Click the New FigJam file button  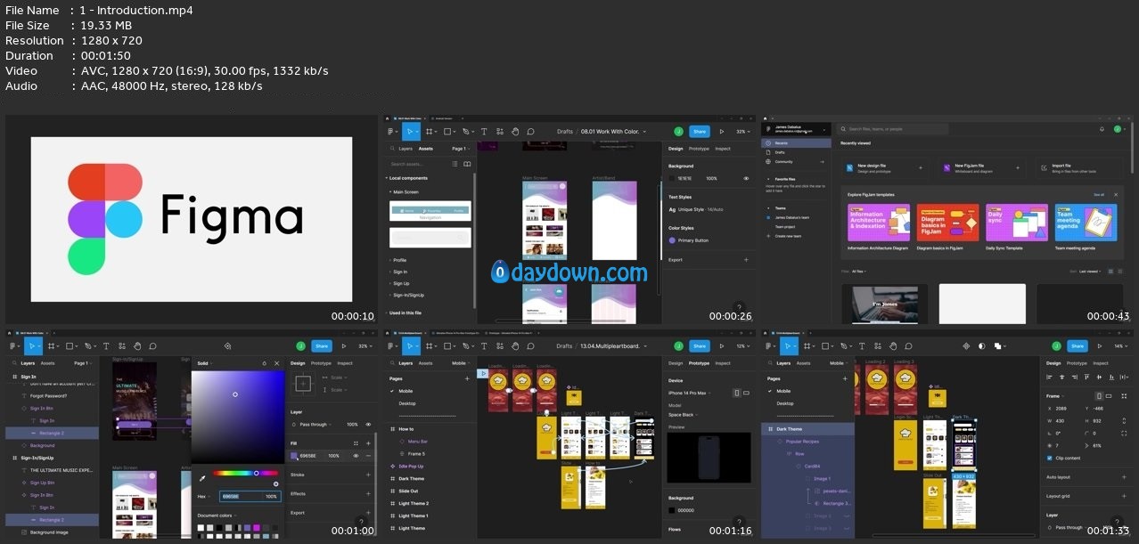[981, 166]
